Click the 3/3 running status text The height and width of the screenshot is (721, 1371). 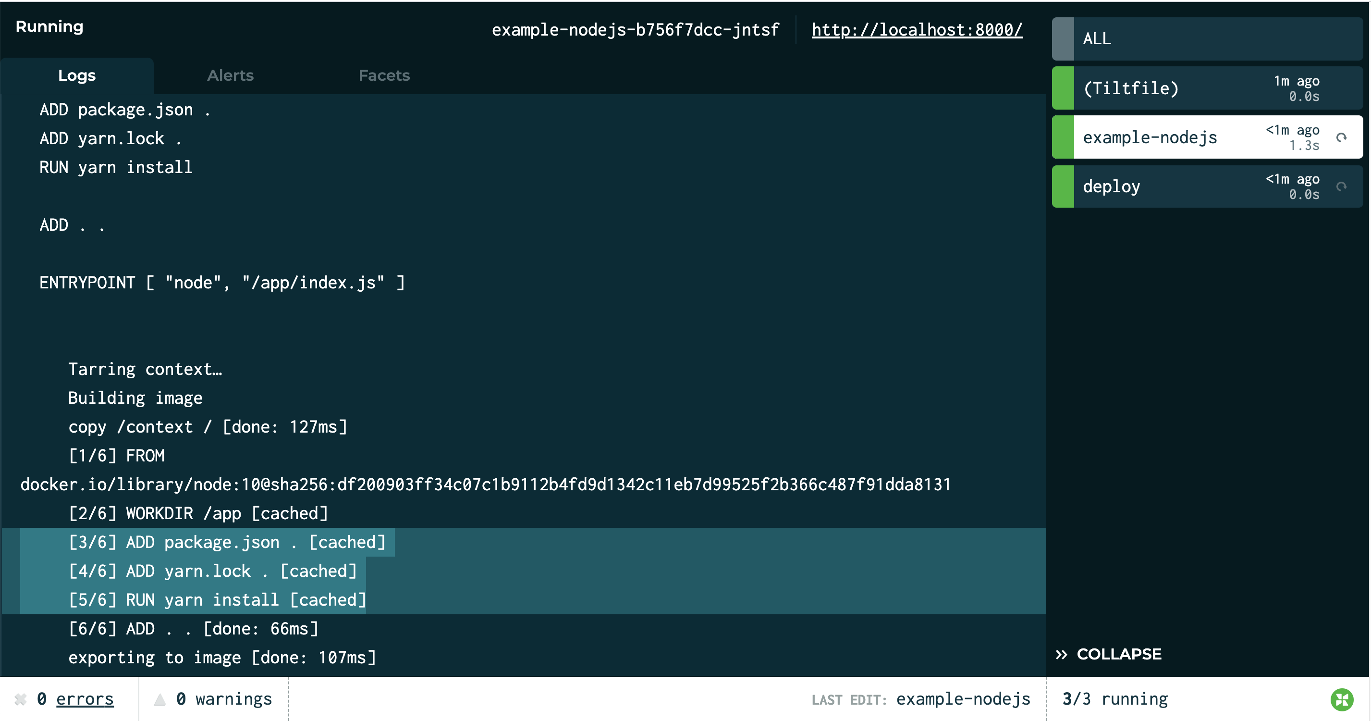tap(1114, 699)
